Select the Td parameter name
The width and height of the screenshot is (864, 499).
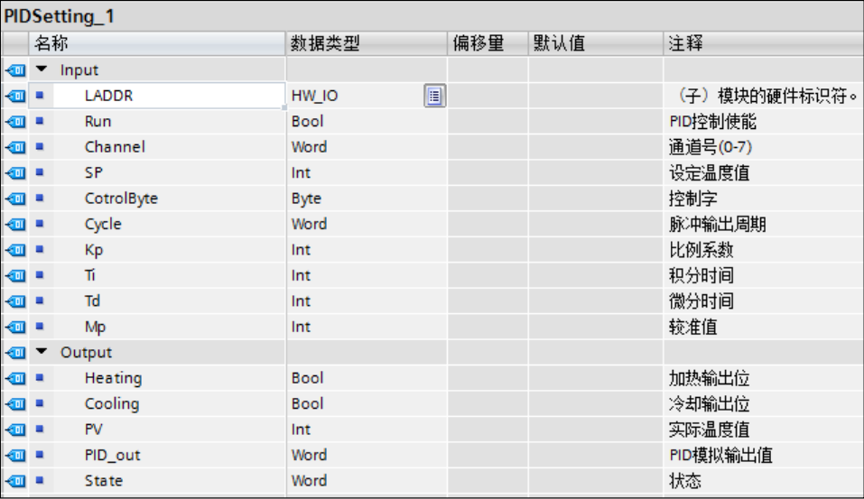pos(93,300)
